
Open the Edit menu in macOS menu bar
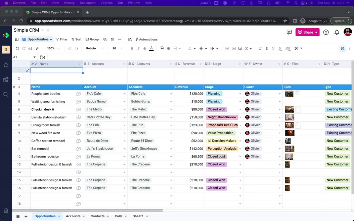click(x=44, y=3)
